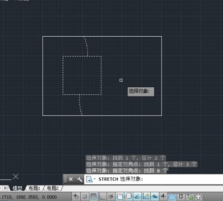Click the 选择对象 dynamic prompt box
Viewport: 223px width, 201px height.
point(141,92)
